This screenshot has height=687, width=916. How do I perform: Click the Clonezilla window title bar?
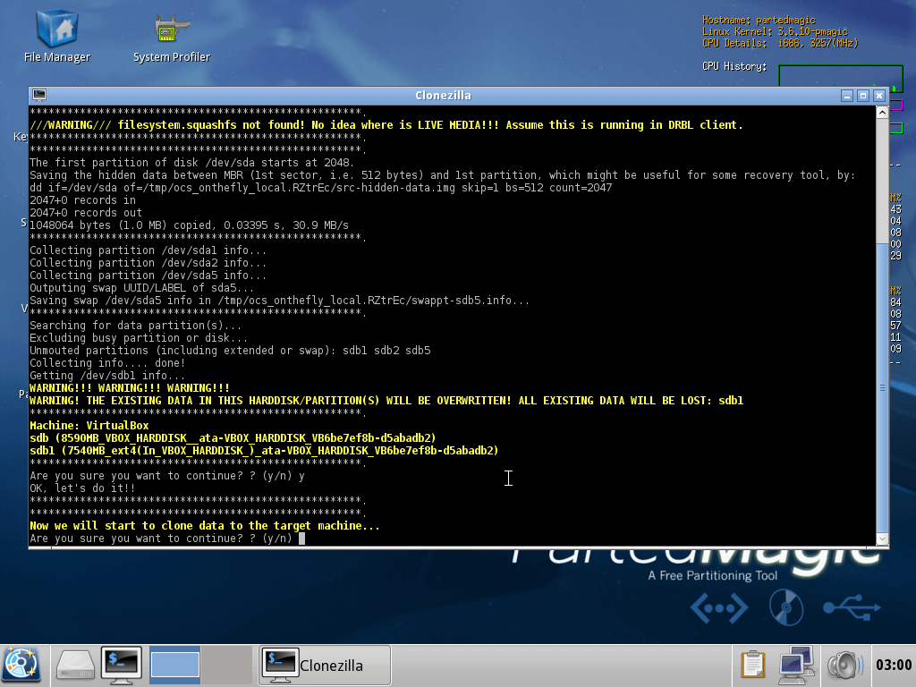[443, 95]
